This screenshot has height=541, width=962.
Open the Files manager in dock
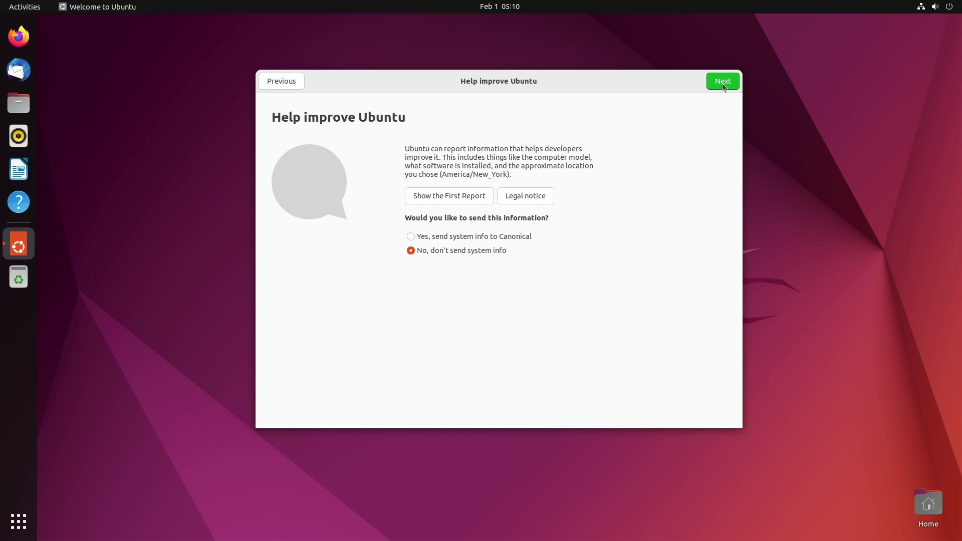(19, 103)
